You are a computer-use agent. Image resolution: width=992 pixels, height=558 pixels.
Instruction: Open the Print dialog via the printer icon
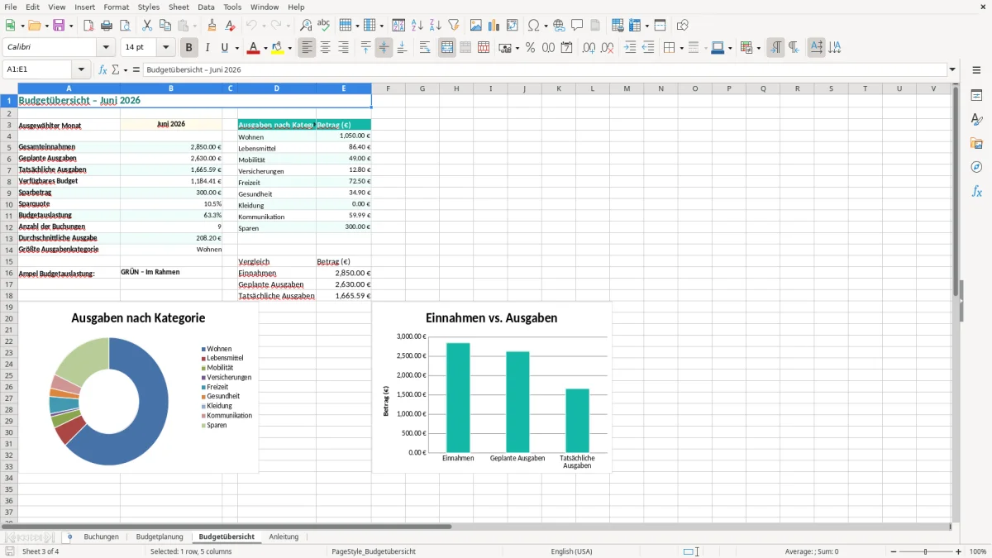107,26
